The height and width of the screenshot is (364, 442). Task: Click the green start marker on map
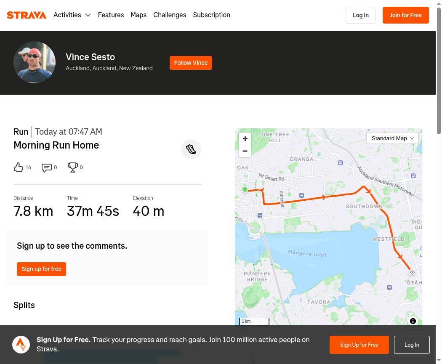click(245, 189)
